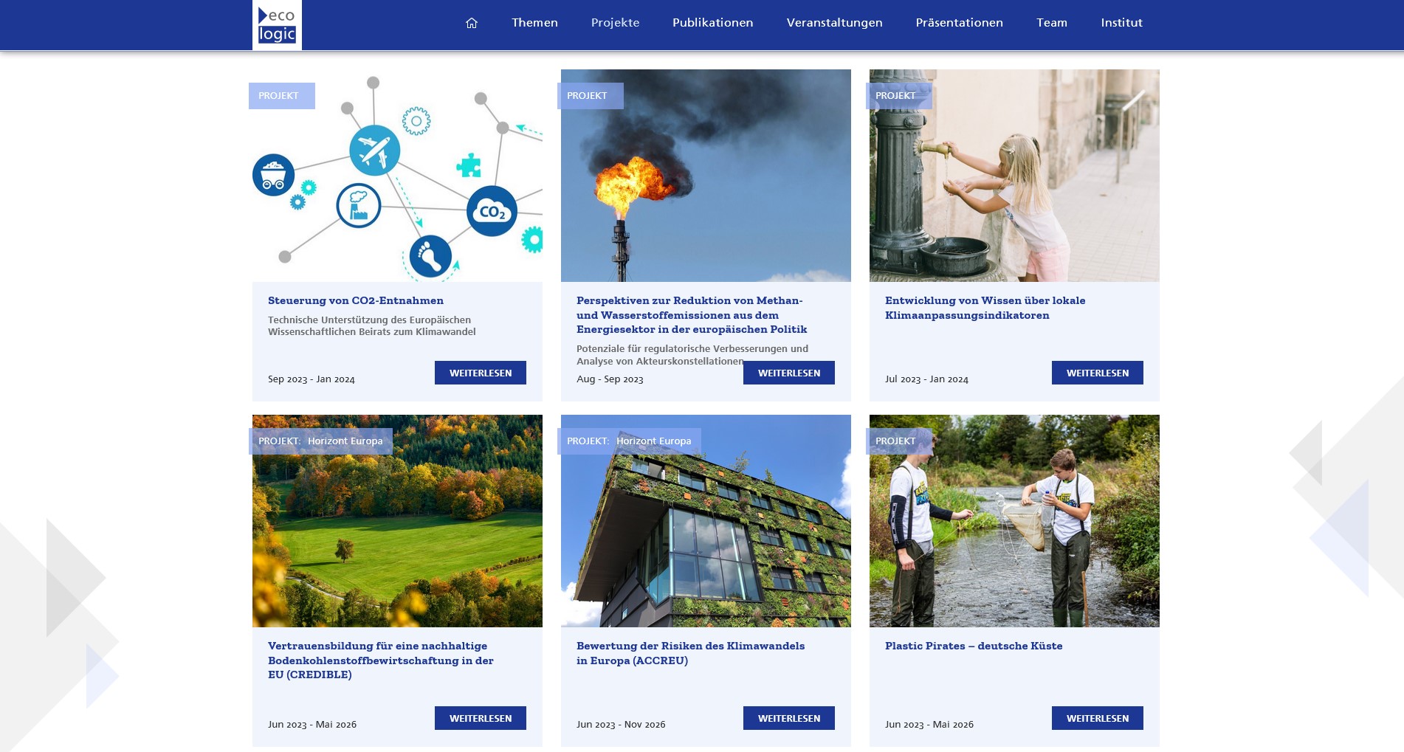This screenshot has height=752, width=1404.
Task: Open the girl at water fountain image
Action: click(1014, 176)
